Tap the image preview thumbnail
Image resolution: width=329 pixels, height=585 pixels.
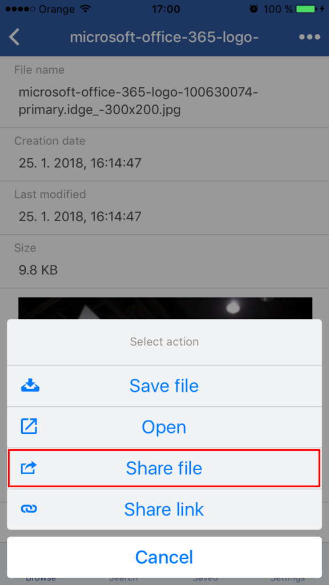click(165, 308)
